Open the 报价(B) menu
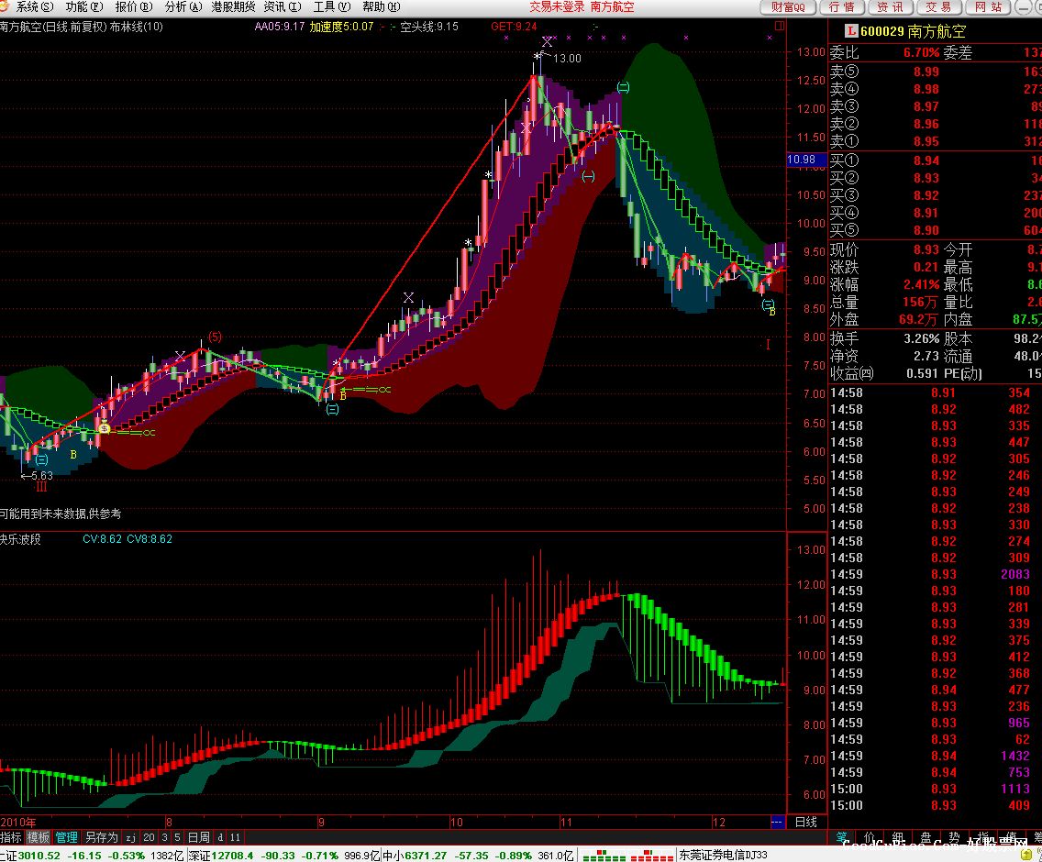The width and height of the screenshot is (1042, 862). coord(134,6)
